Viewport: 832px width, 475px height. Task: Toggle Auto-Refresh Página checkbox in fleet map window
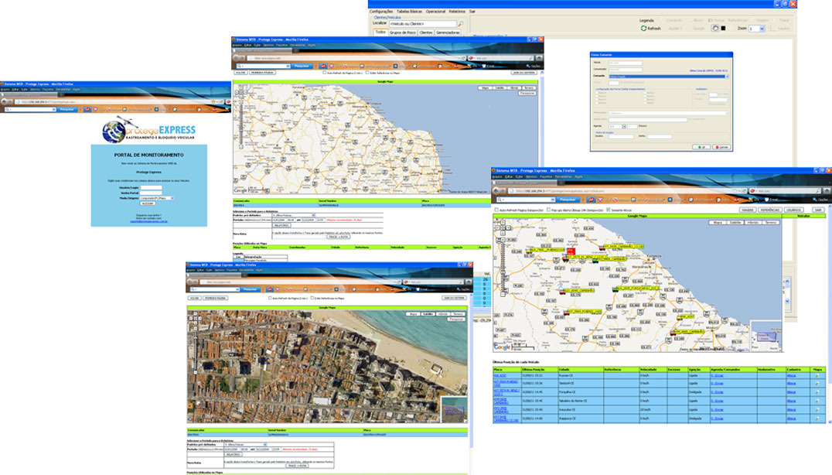(496, 210)
